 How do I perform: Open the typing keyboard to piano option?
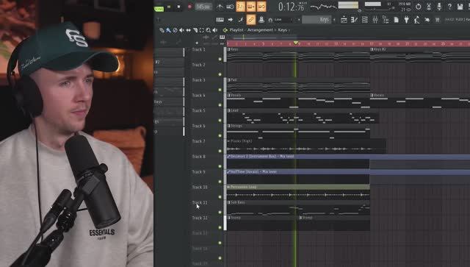[x=220, y=20]
